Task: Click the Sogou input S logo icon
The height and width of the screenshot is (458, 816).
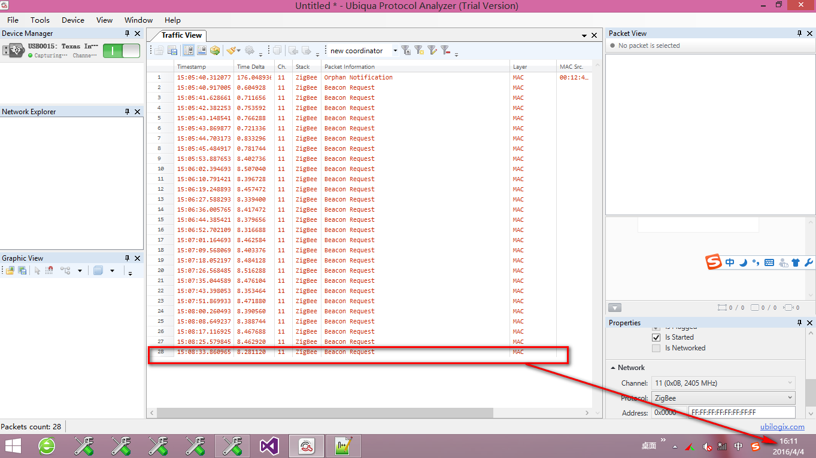Action: click(x=713, y=262)
